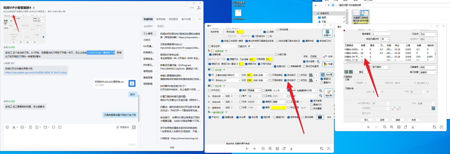Toggle the 分割刀路 checkbox

tap(276, 54)
